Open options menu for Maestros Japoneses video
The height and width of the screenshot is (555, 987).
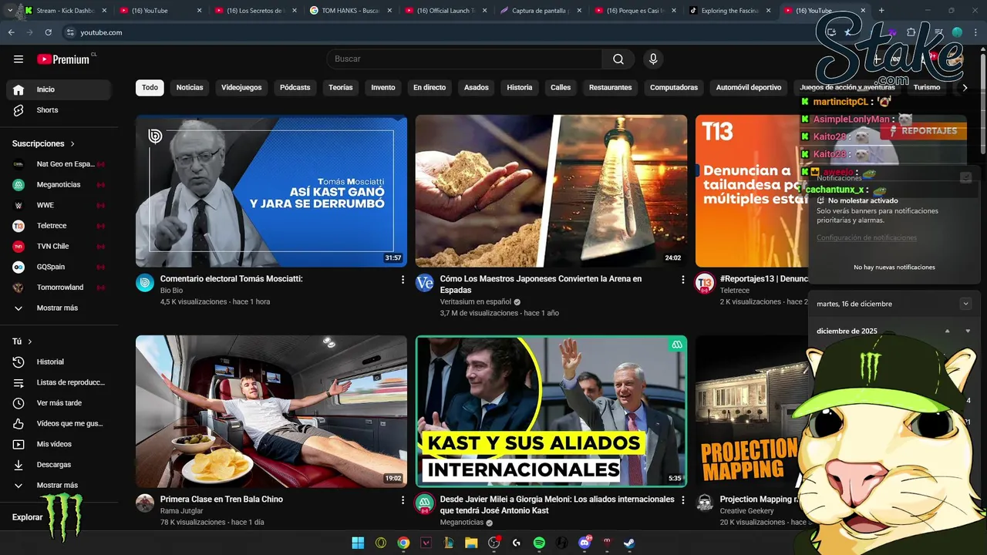pos(682,280)
